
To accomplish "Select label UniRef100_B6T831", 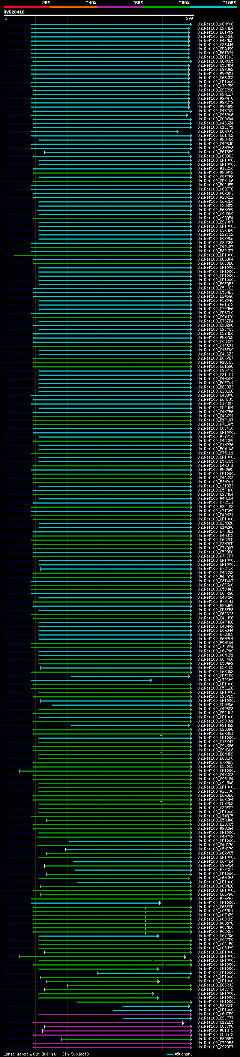I will [x=215, y=53].
